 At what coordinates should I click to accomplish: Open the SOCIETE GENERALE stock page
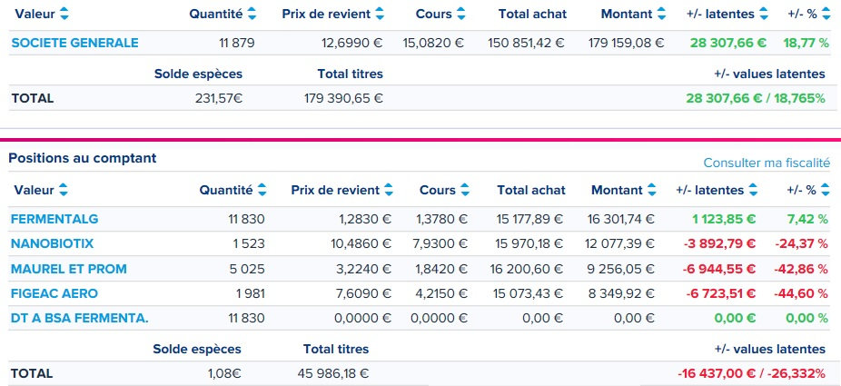pyautogui.click(x=74, y=43)
